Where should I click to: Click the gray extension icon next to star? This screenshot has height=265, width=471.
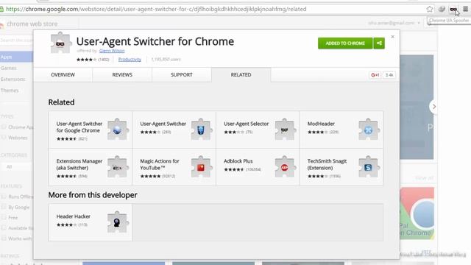point(442,9)
